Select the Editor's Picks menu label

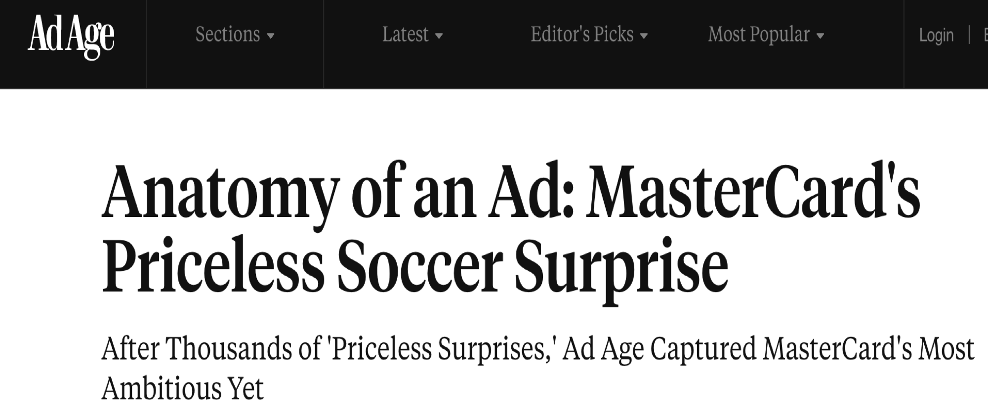[x=582, y=35]
